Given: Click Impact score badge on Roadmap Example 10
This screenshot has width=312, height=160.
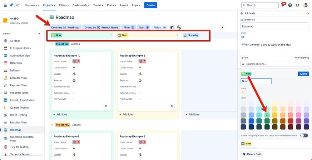Looking at the screenshot, I should (76, 61).
